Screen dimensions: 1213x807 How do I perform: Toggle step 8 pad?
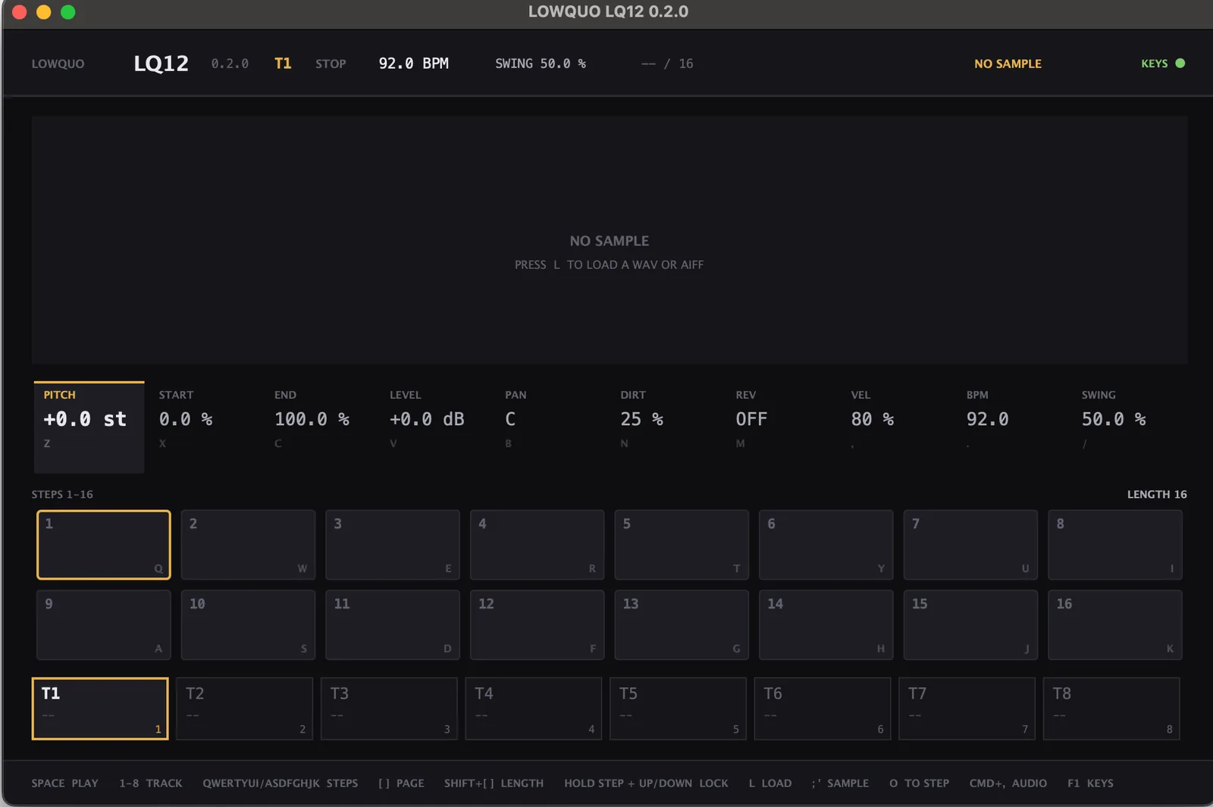[x=1114, y=545]
